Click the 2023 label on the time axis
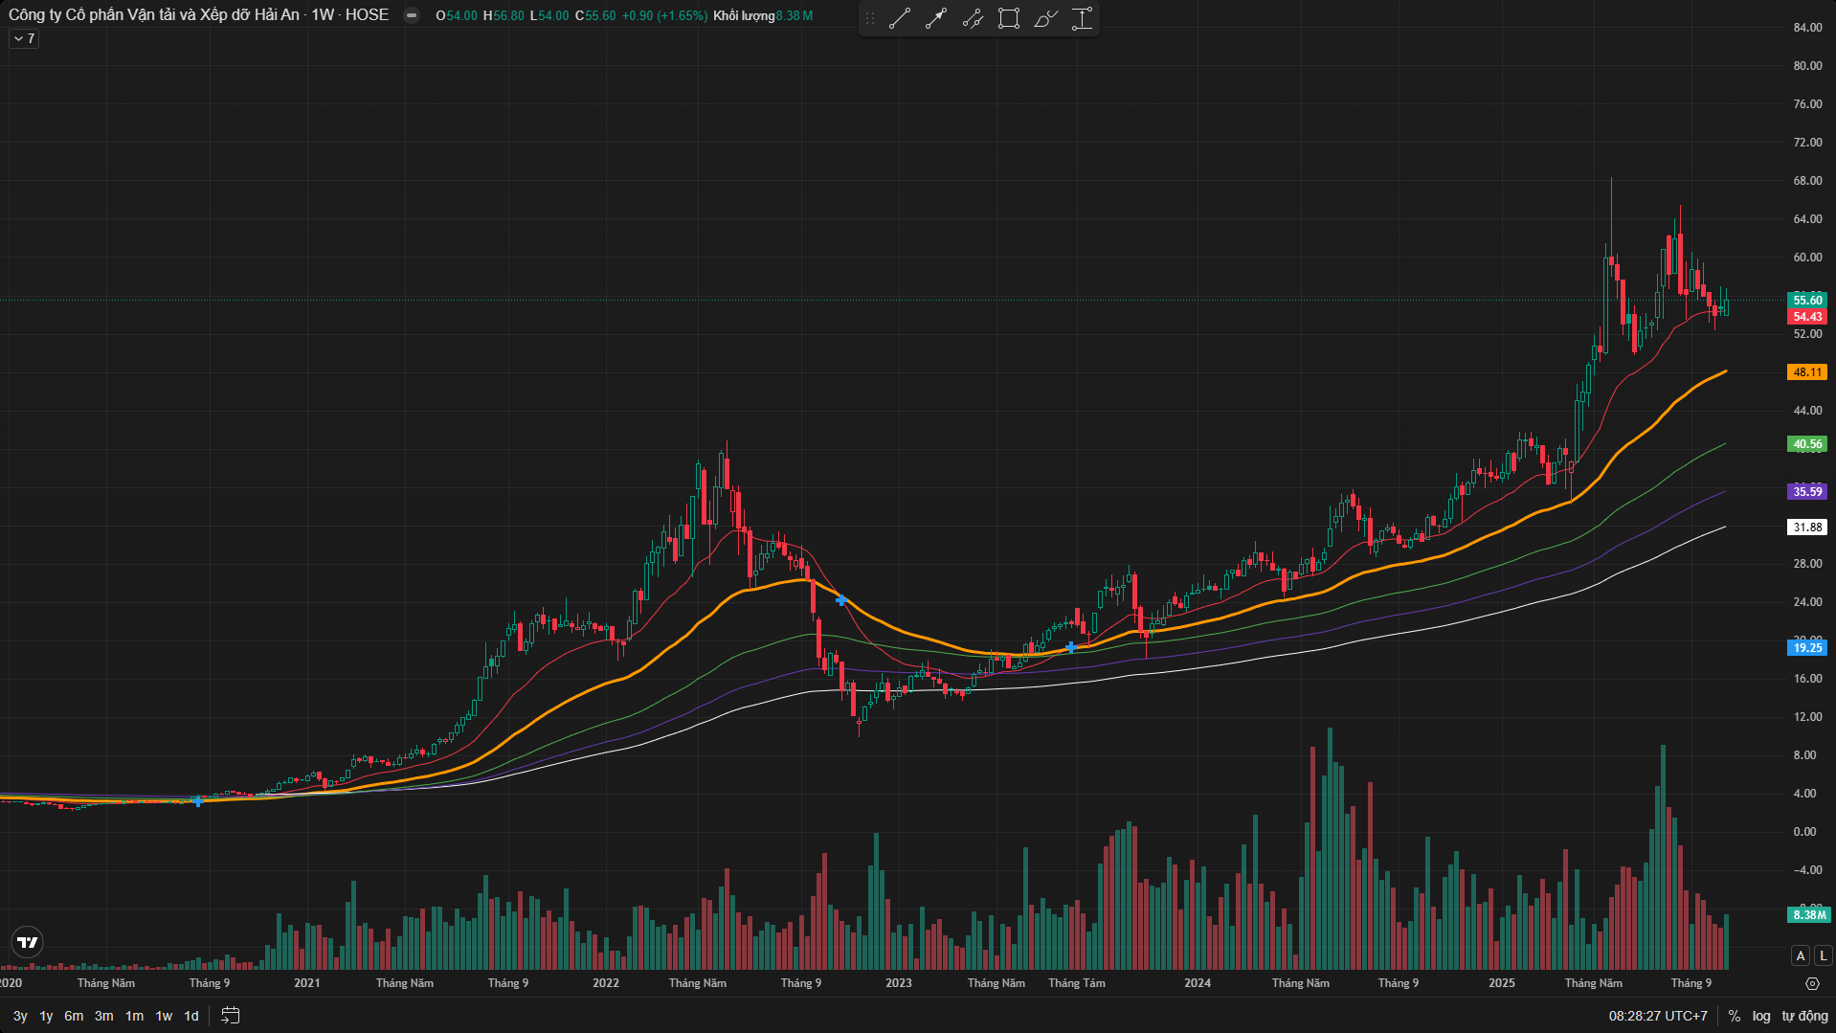The width and height of the screenshot is (1836, 1033). tap(899, 983)
